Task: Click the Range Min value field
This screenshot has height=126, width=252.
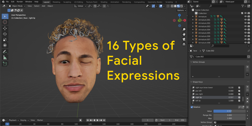Action: [x=229, y=115]
